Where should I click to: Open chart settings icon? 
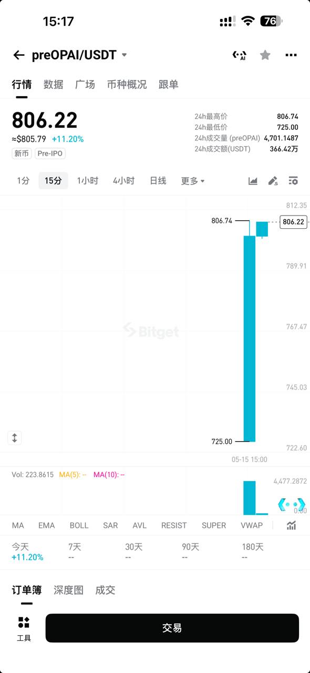tap(293, 181)
